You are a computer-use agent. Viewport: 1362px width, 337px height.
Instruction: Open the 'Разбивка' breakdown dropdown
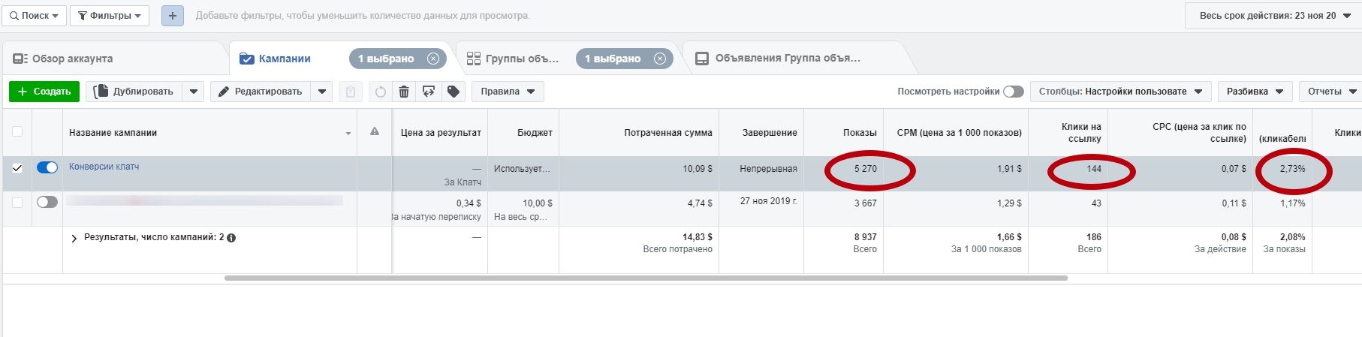[1255, 92]
